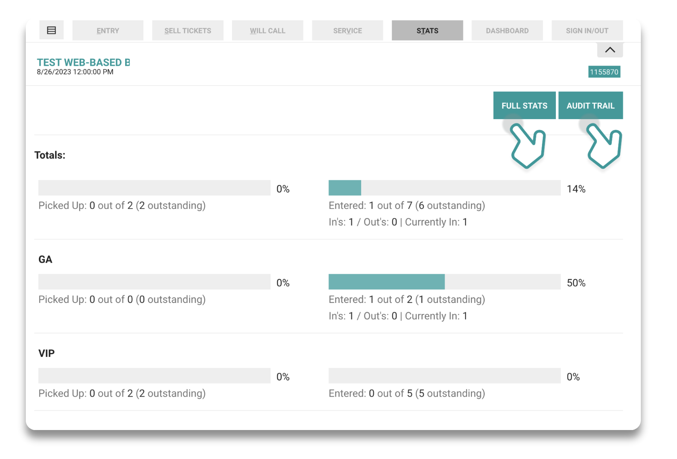The height and width of the screenshot is (459, 677).
Task: Open the Sign In/Out tab
Action: point(587,31)
